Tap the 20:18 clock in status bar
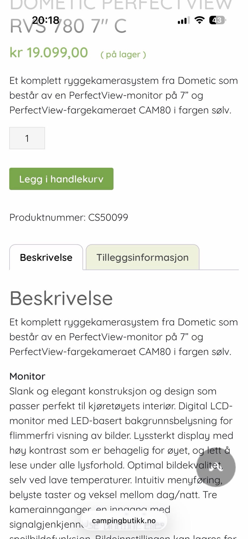This screenshot has width=248, height=539. pyautogui.click(x=45, y=20)
